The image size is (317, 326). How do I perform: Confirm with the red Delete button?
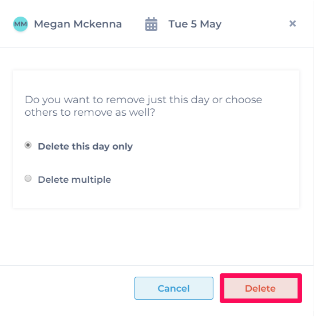point(261,288)
